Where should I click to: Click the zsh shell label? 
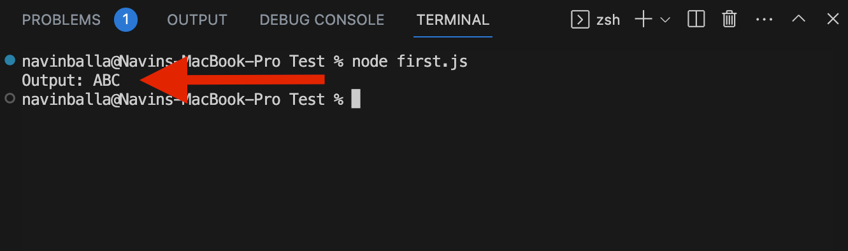608,20
